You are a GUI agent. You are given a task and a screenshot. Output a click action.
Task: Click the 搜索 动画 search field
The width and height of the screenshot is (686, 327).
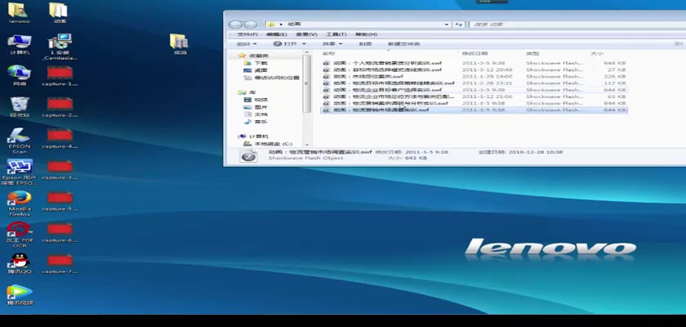tap(577, 25)
